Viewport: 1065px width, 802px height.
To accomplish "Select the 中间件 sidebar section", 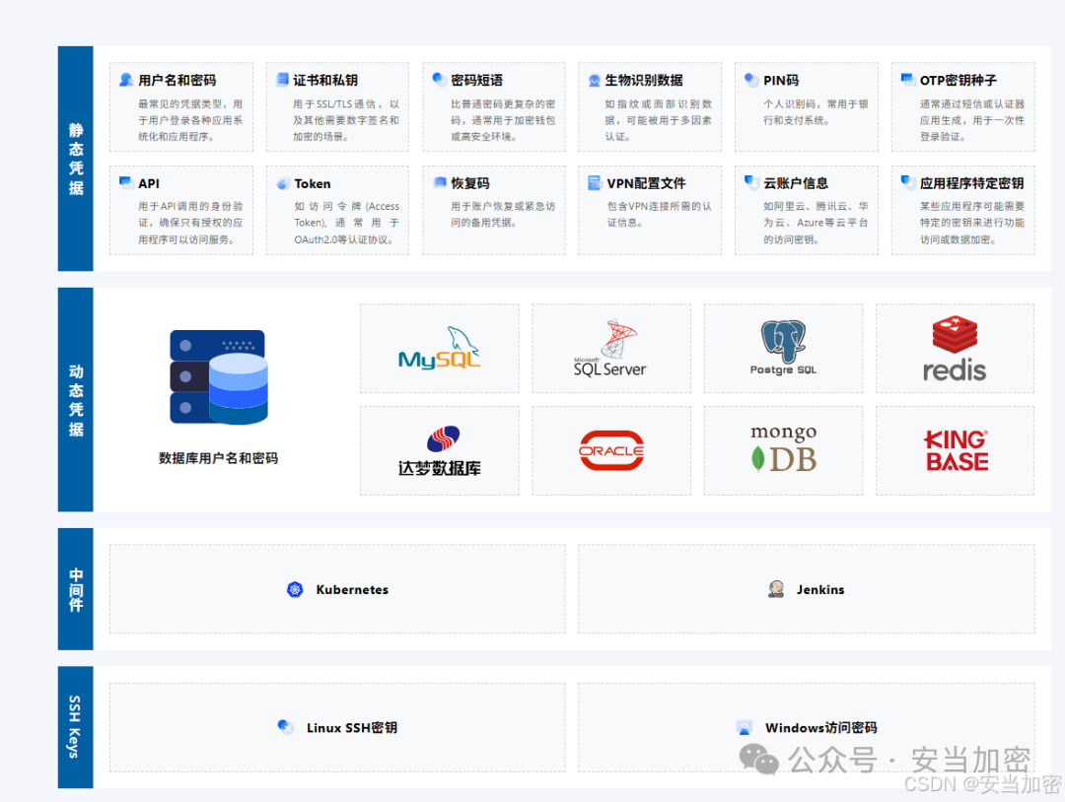I will [76, 589].
